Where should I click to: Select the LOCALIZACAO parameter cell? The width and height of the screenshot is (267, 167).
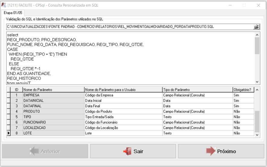point(53,128)
